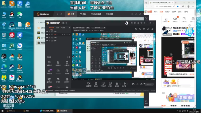Screen dimensions: 201x113
Task: Add a 摄像头 camera source
Action: pos(96,84)
